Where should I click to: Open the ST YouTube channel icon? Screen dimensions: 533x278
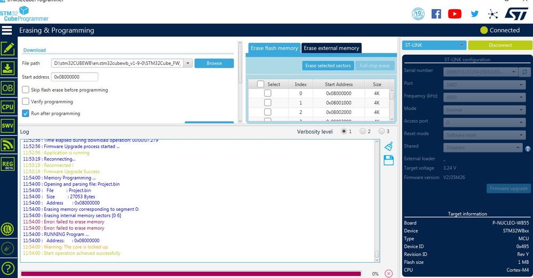455,14
